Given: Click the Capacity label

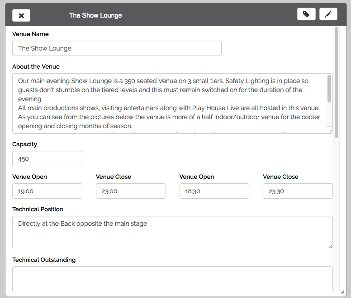Looking at the screenshot, I should point(25,144).
